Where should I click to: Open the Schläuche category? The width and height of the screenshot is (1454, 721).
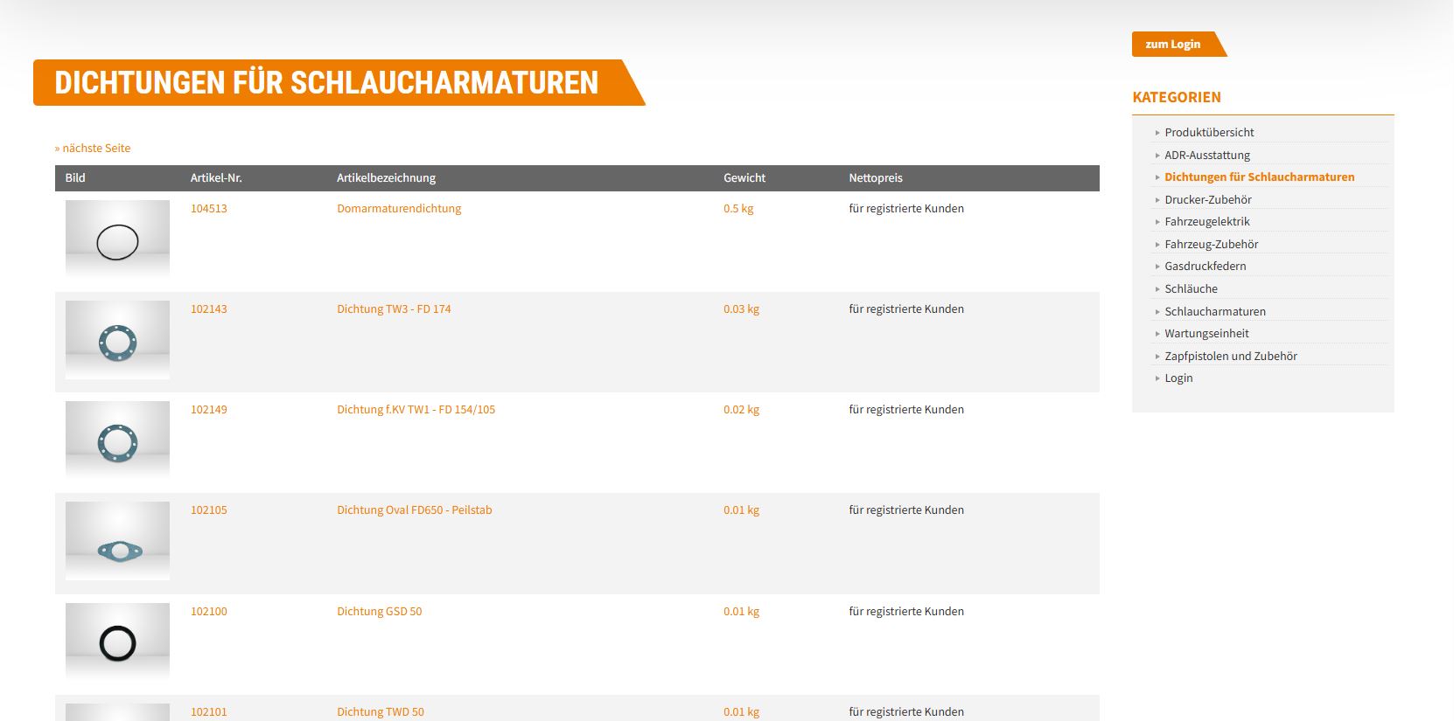coord(1191,289)
